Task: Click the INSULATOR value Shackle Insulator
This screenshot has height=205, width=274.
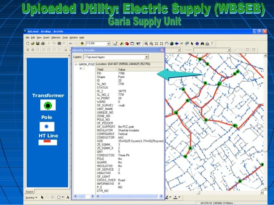Action: click(x=128, y=130)
